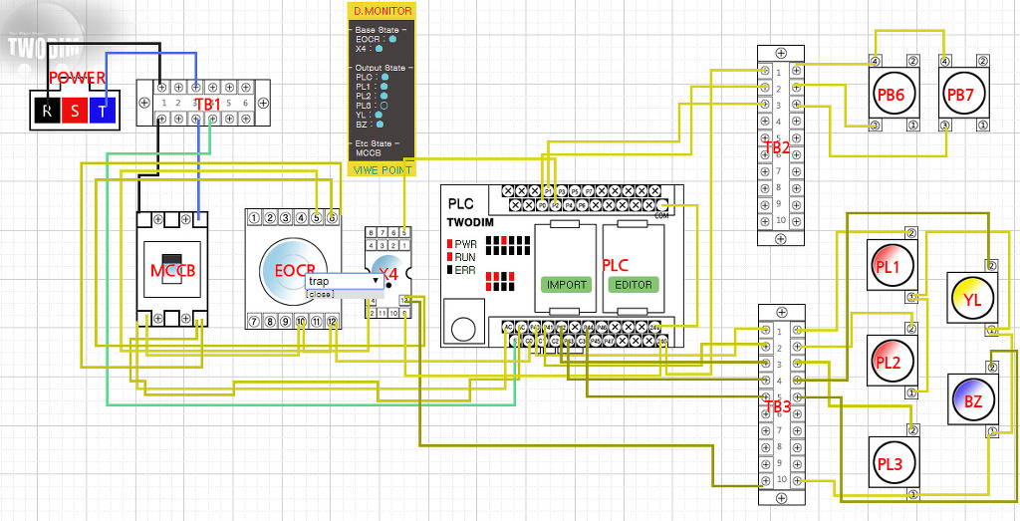Click YL indicator in D.MONITOR

[379, 116]
